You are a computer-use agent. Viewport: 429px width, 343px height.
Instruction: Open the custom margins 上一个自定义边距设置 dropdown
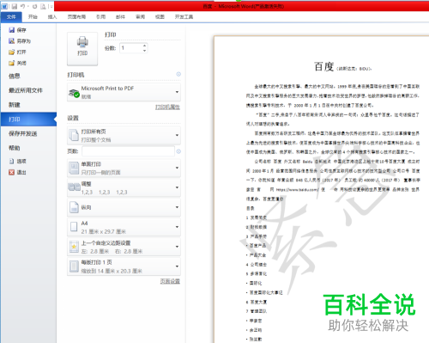click(124, 247)
